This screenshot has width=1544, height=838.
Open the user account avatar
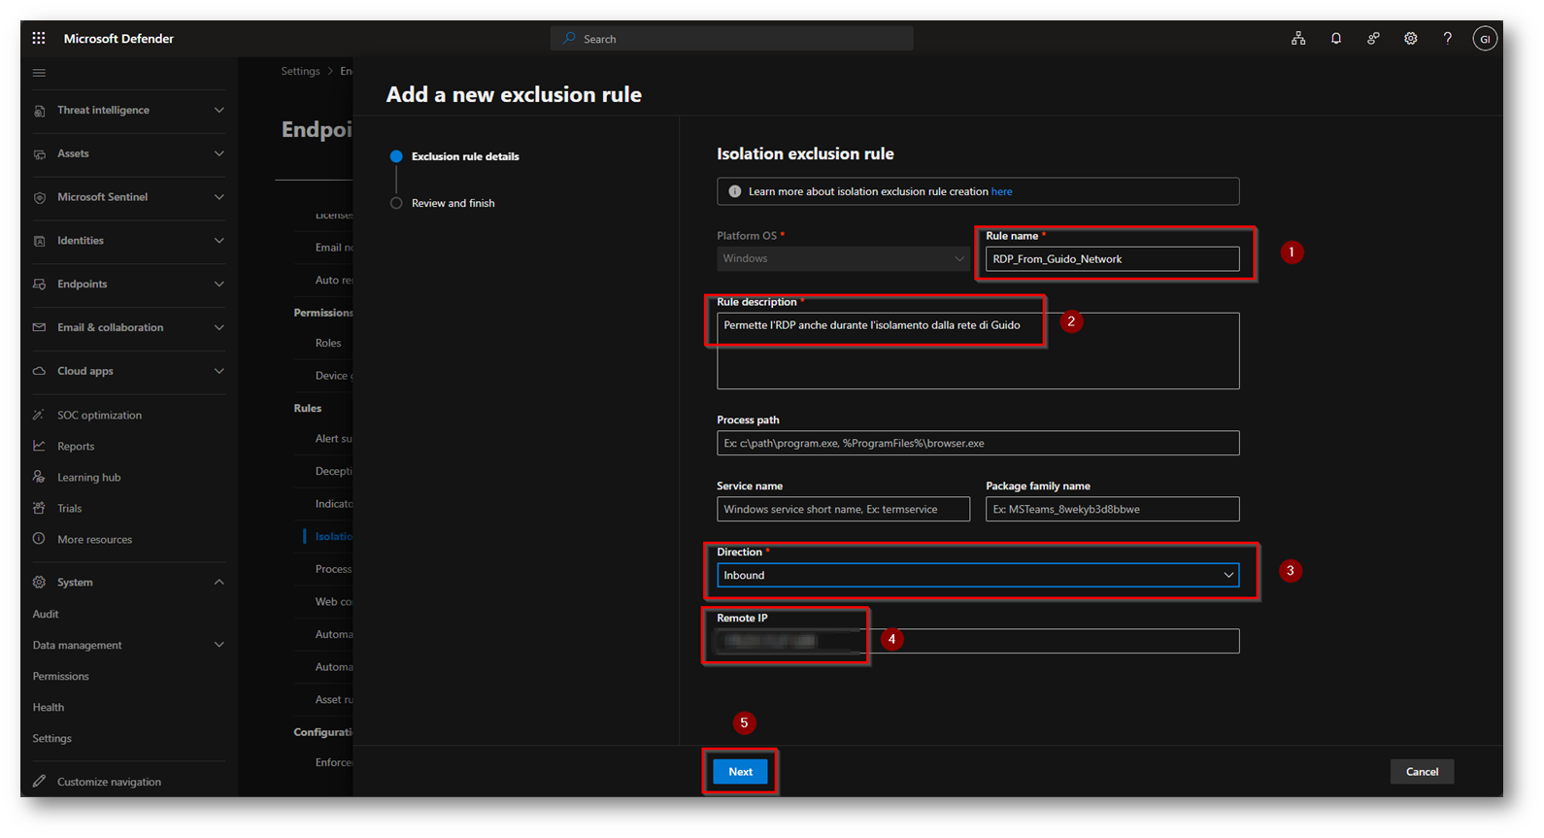[1484, 39]
